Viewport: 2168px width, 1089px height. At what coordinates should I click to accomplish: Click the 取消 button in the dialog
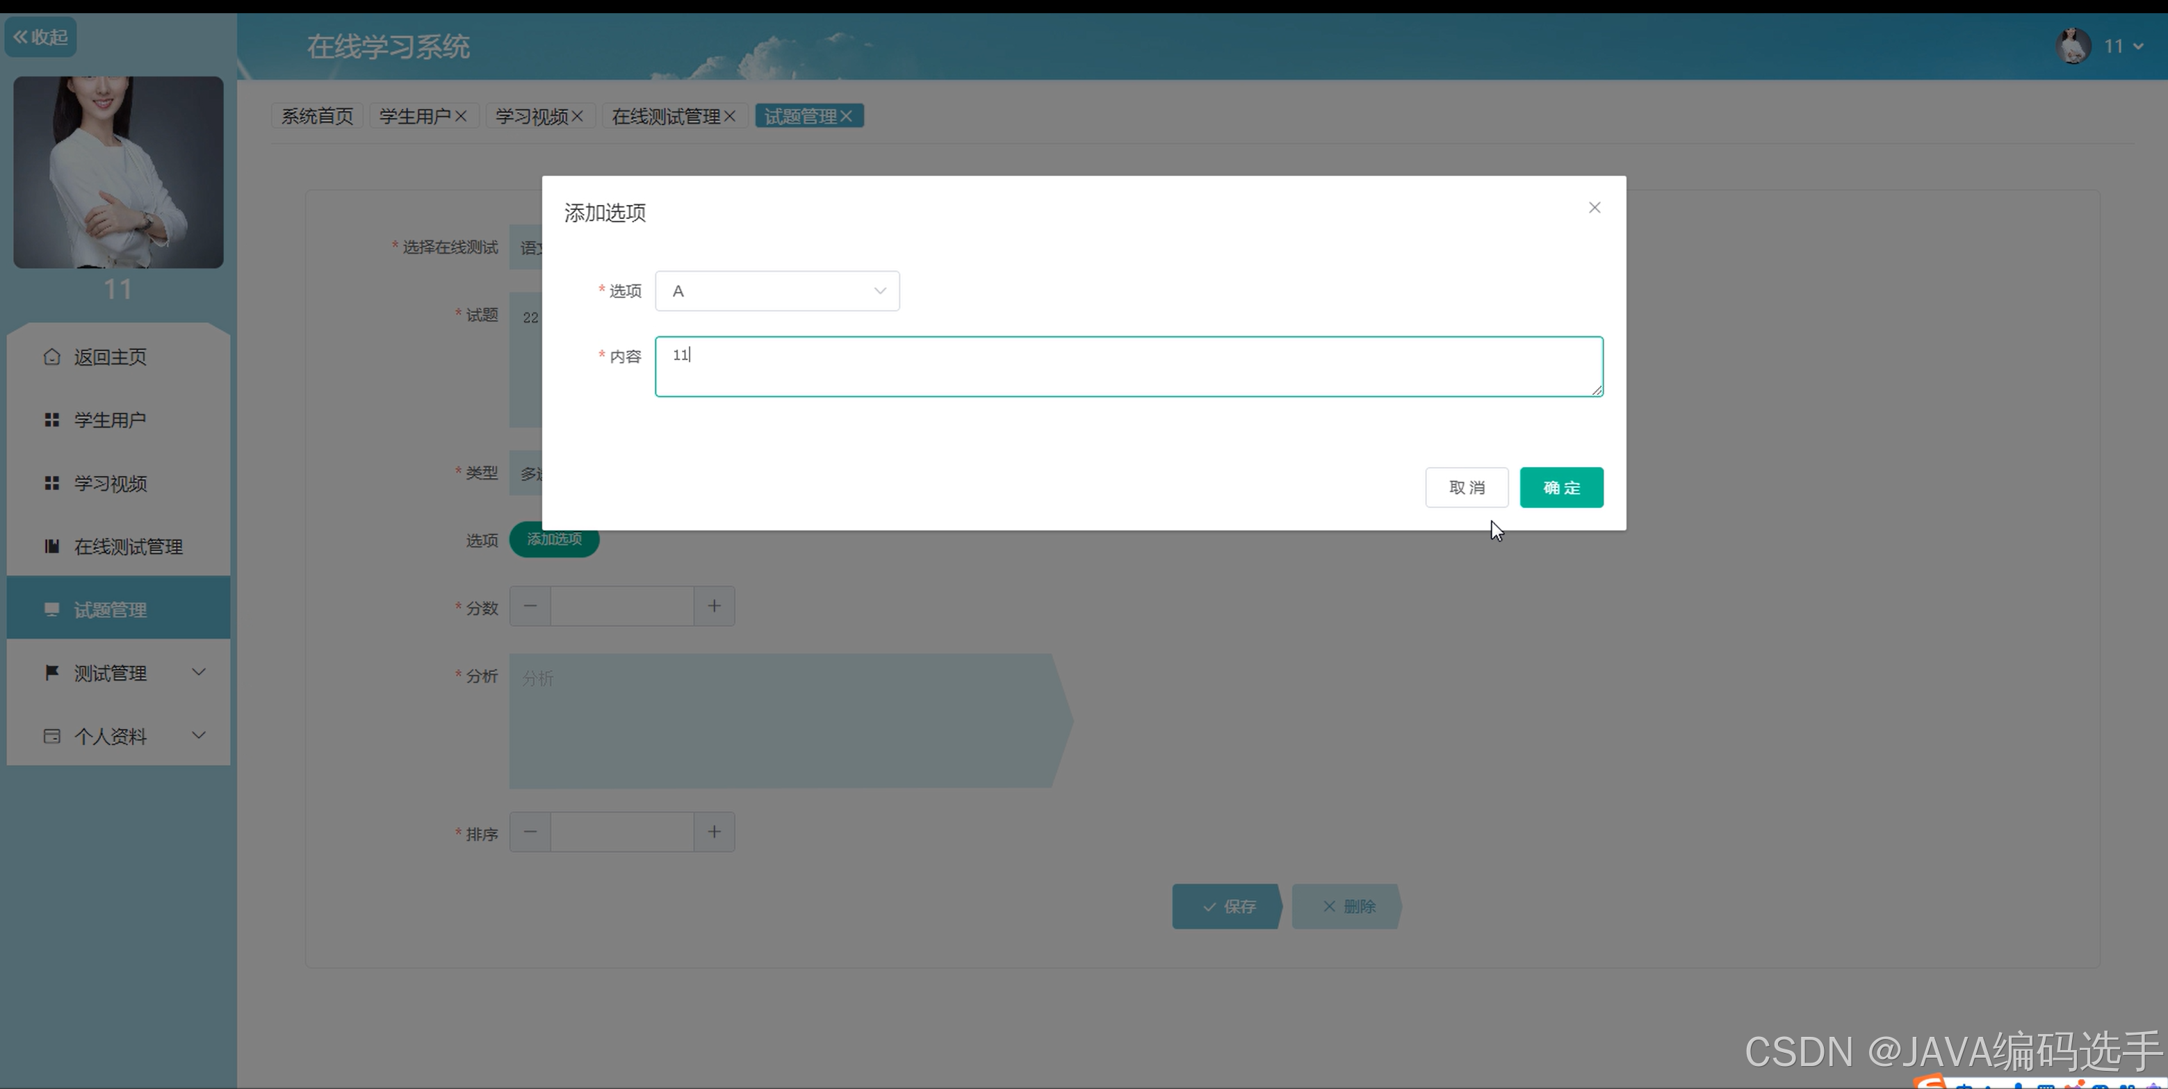click(x=1466, y=488)
